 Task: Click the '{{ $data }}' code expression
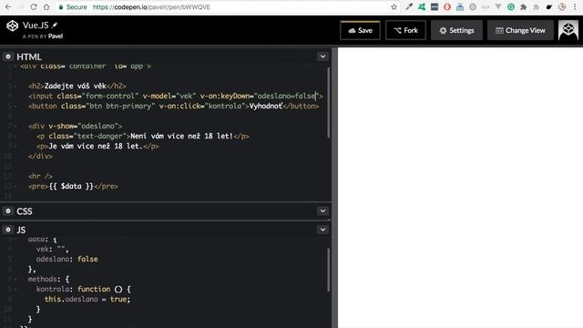[71, 186]
